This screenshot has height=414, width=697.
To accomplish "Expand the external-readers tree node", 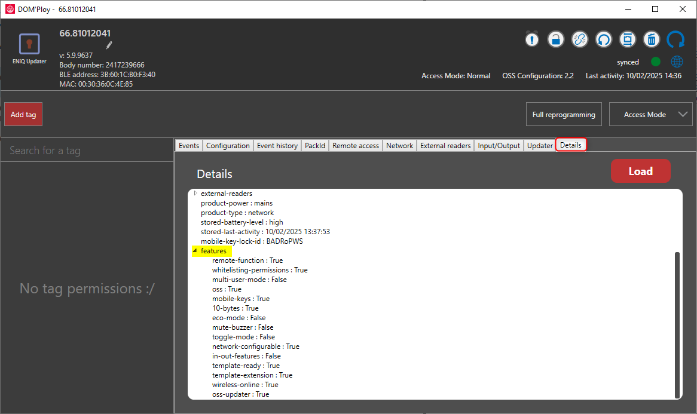I will (x=195, y=193).
